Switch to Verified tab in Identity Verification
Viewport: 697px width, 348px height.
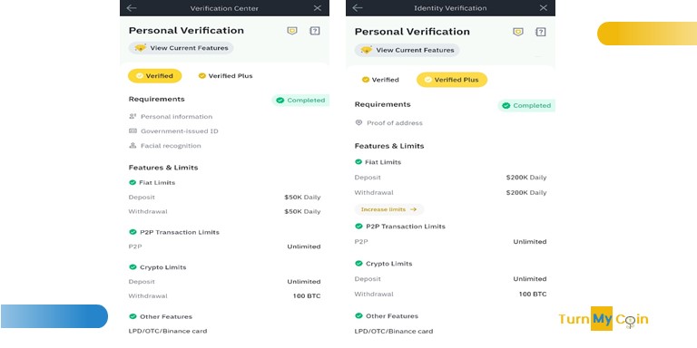pyautogui.click(x=380, y=80)
